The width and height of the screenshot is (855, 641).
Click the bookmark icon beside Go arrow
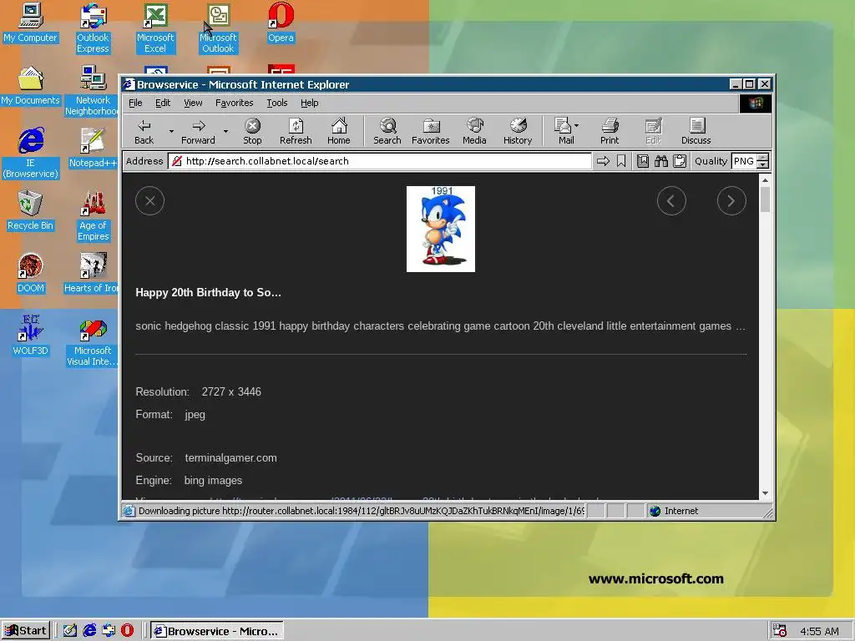pyautogui.click(x=621, y=161)
